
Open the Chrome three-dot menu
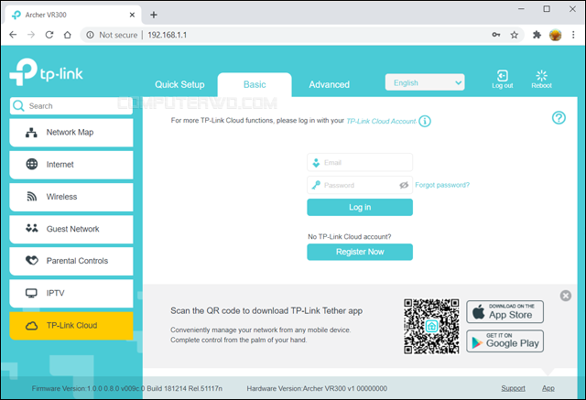[573, 35]
